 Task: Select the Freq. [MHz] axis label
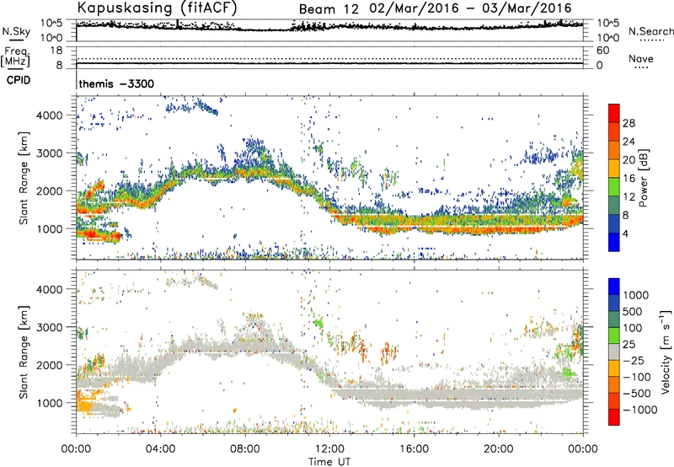[x=15, y=56]
